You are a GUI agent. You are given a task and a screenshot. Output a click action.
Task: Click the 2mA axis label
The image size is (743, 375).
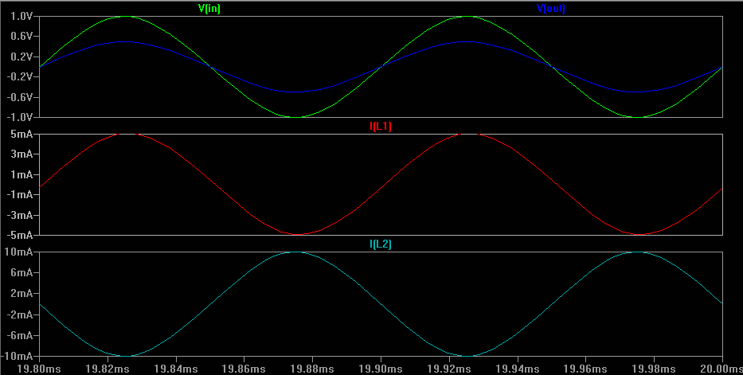click(22, 294)
